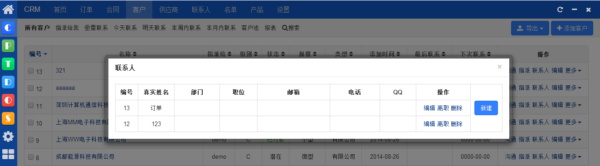
Task: Expand the 导出 export dropdown
Action: (530, 28)
